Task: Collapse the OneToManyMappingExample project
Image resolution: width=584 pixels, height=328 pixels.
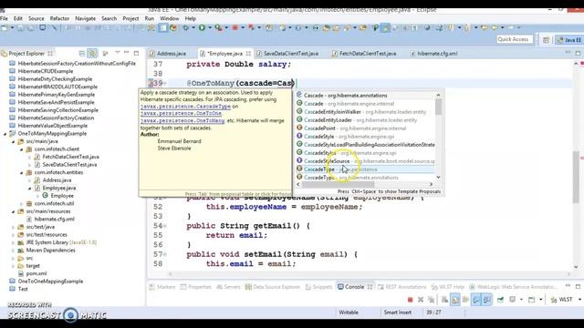Action: coord(5,134)
